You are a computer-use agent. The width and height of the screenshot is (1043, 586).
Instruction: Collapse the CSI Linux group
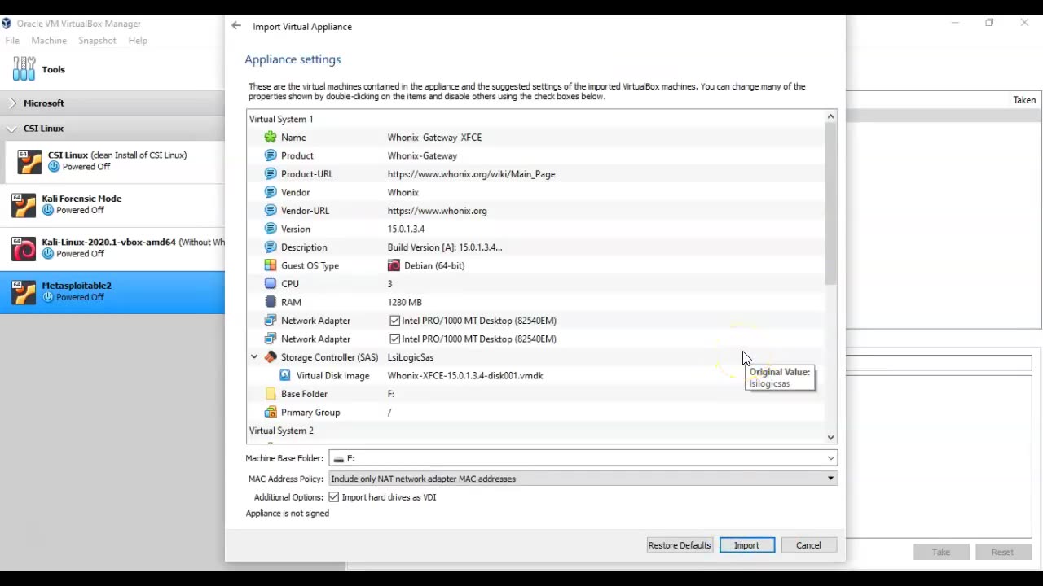11,129
